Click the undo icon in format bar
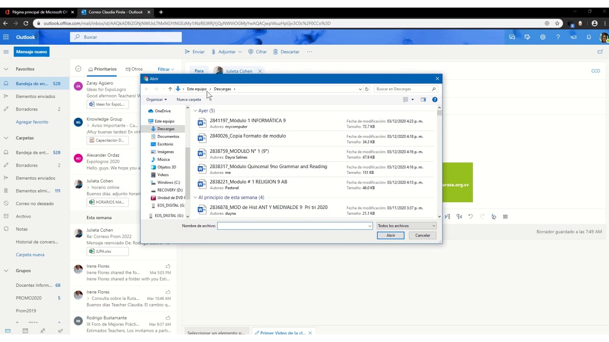This screenshot has width=609, height=342. pos(471,217)
